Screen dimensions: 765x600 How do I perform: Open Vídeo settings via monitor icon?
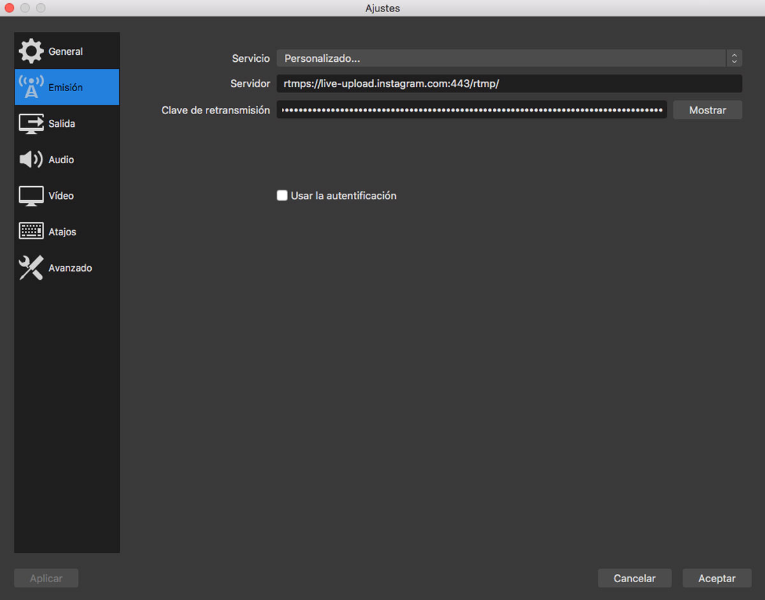coord(31,196)
